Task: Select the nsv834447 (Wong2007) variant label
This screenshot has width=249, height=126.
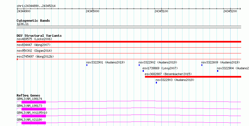Action: click(x=34, y=45)
